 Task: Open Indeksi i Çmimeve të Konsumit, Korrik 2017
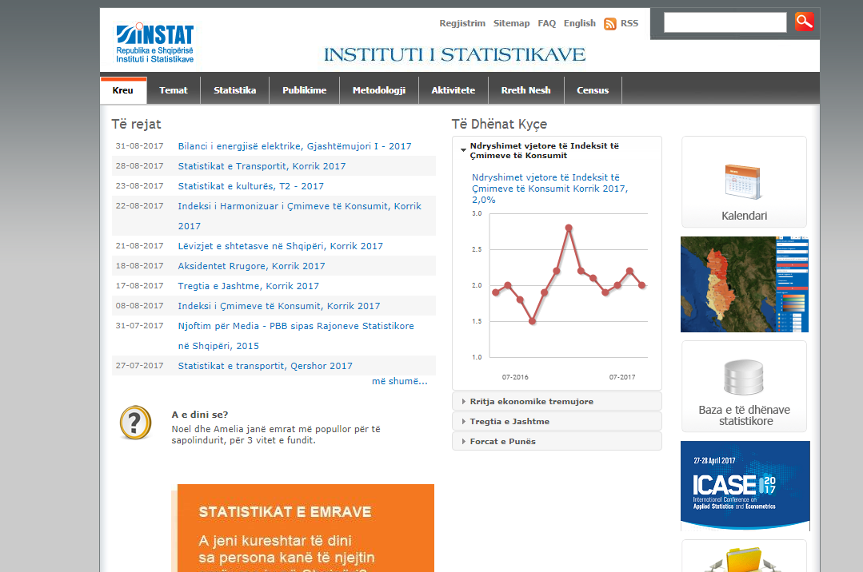(278, 306)
